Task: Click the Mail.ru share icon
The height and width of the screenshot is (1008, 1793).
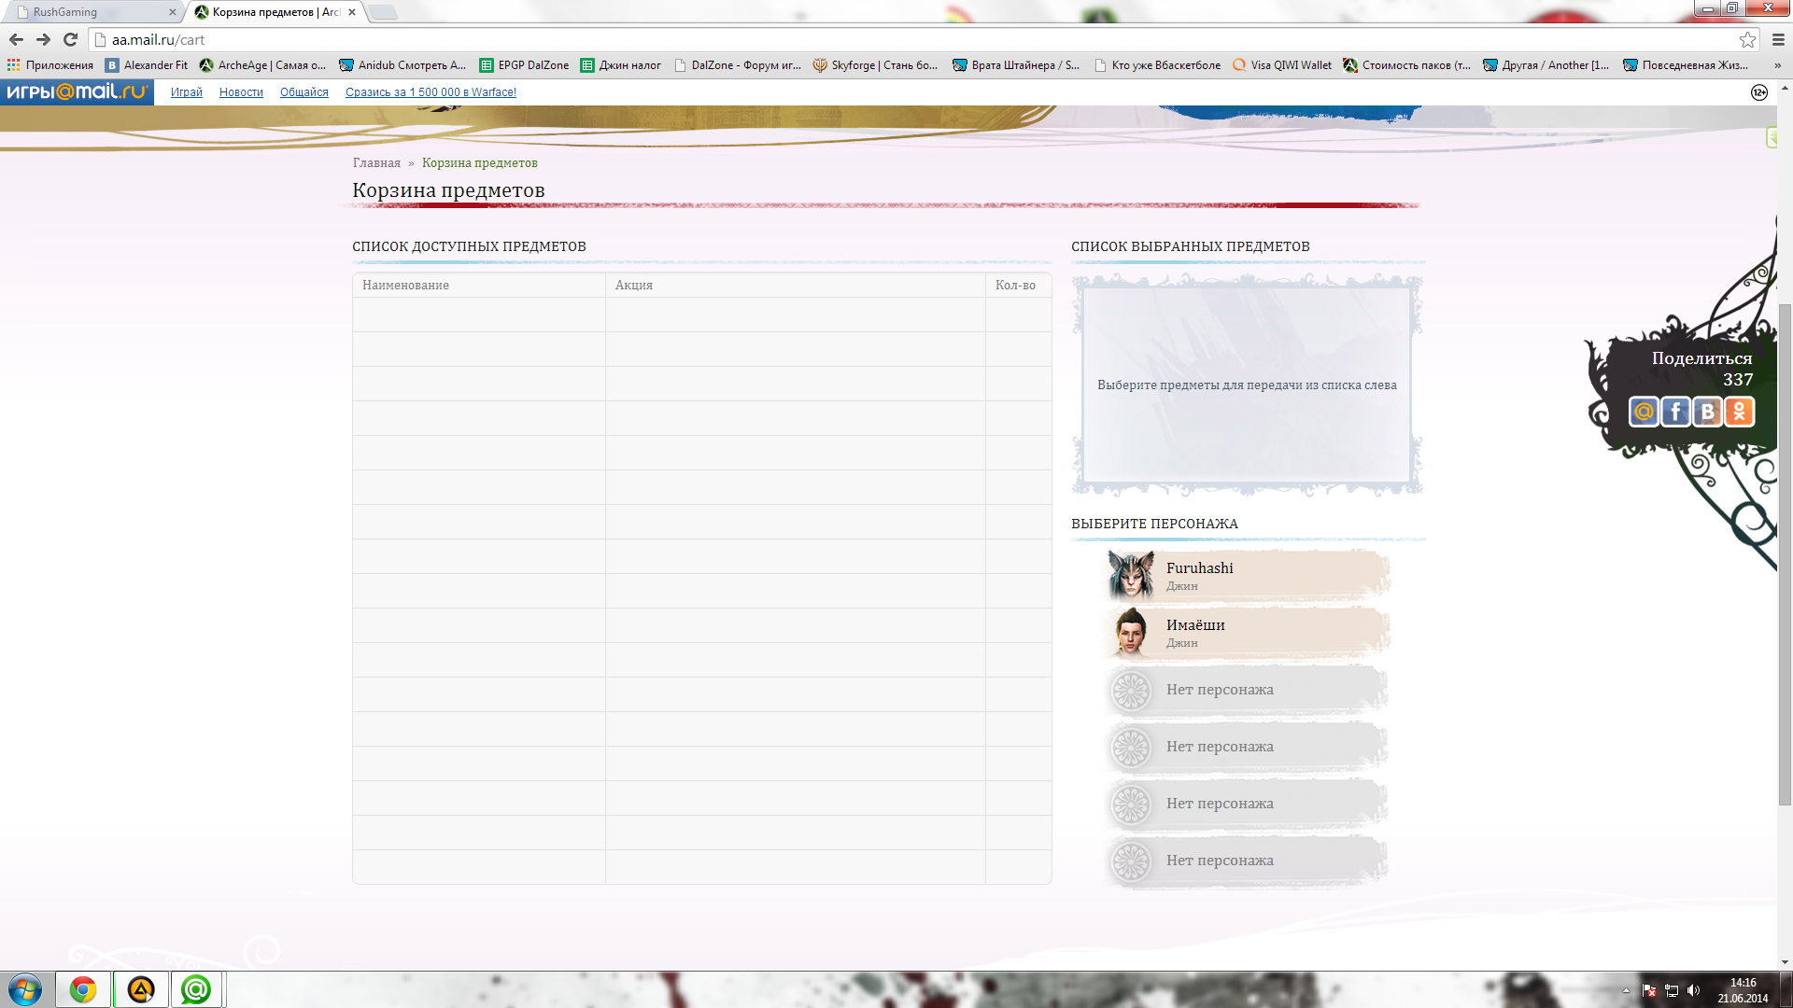Action: (1644, 412)
